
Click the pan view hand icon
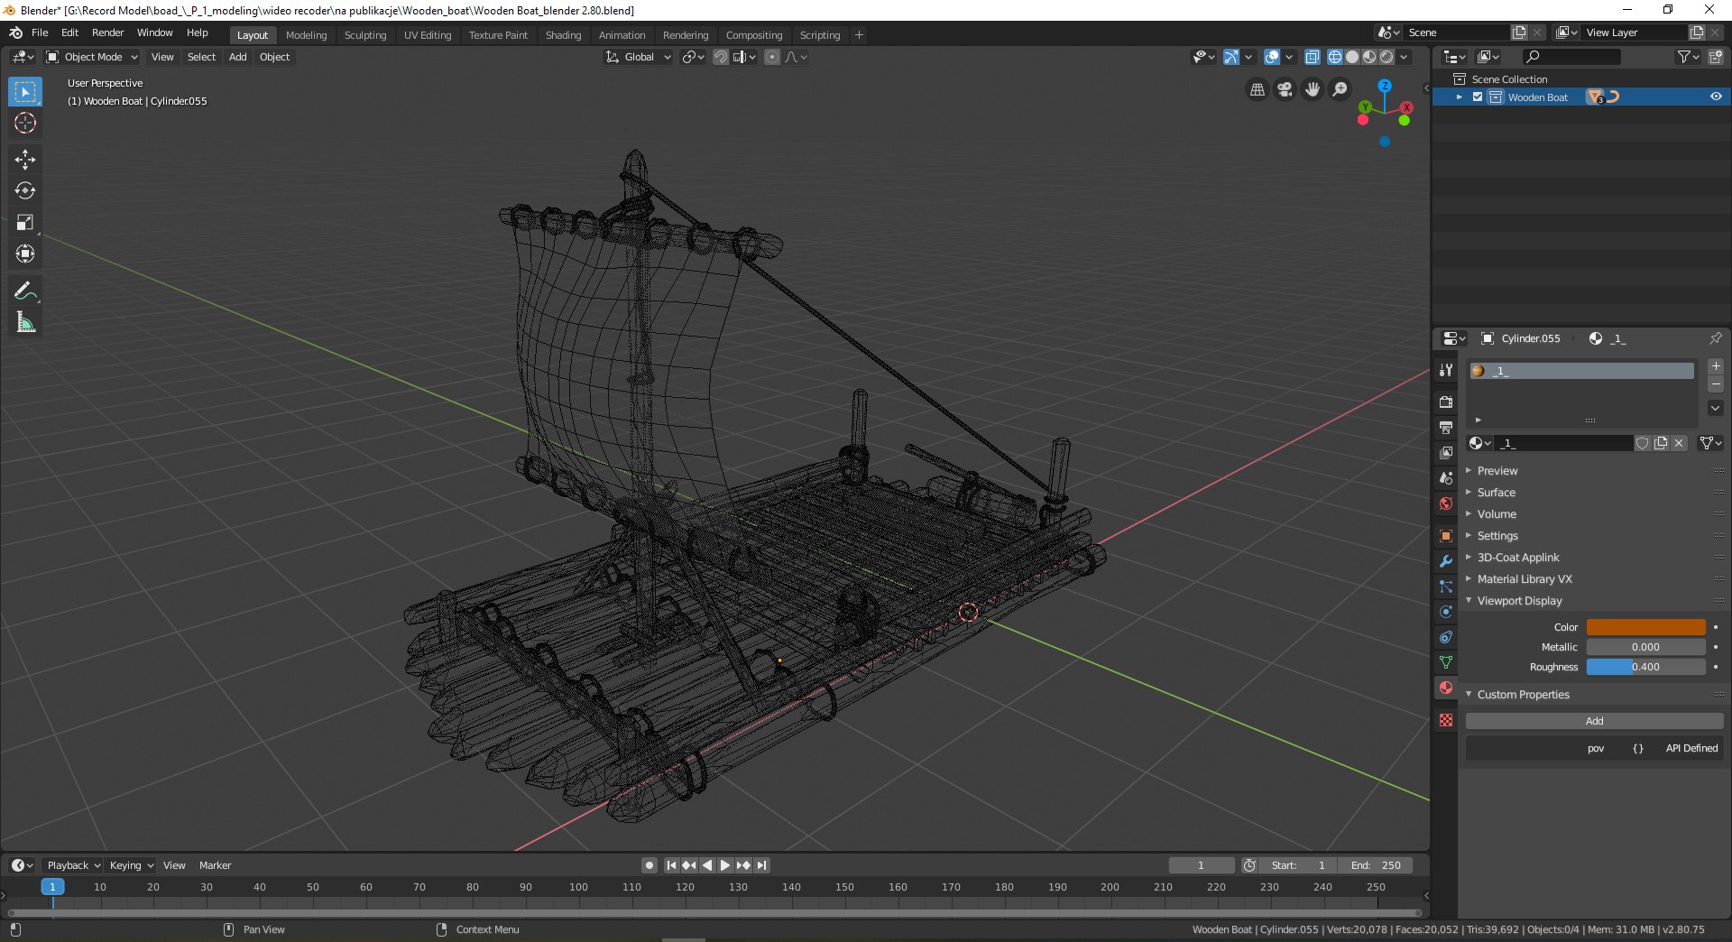click(1313, 89)
